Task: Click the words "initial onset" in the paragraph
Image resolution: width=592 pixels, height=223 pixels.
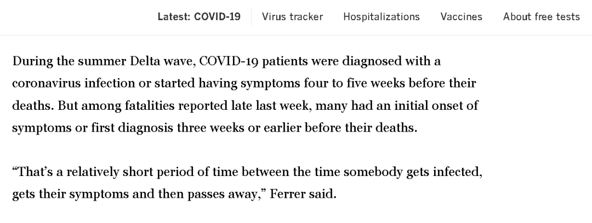Action: pyautogui.click(x=429, y=105)
